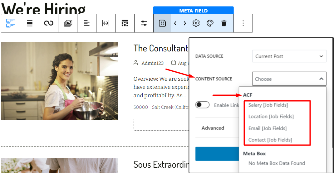Screen dimensions: 334x173
Task: Click the Meta Box group header
Action: pos(254,153)
